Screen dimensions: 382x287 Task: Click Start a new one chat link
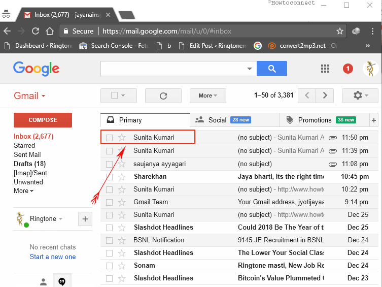coord(53,257)
